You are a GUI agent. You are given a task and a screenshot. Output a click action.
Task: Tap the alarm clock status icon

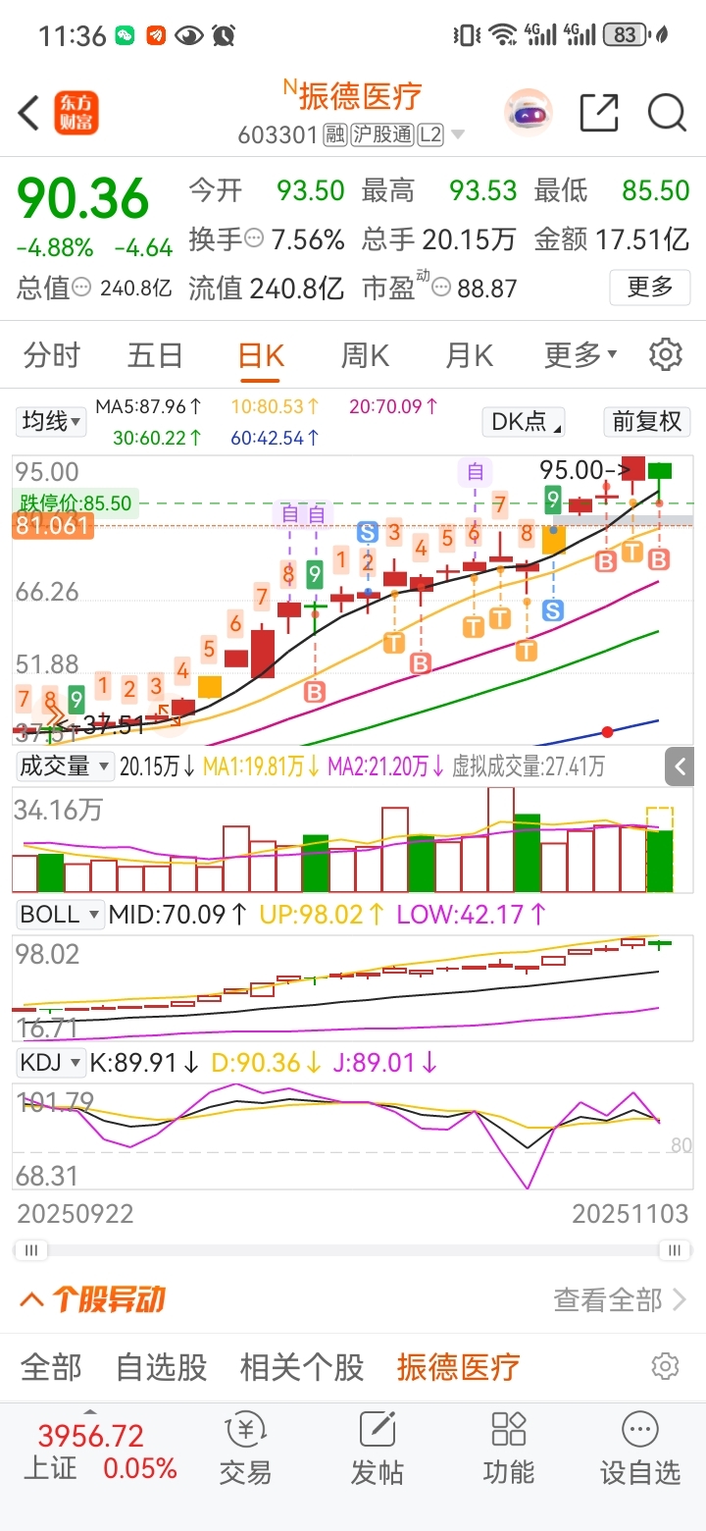pos(225,36)
